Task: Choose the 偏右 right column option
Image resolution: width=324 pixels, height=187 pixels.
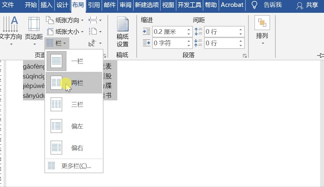Action: 74,148
